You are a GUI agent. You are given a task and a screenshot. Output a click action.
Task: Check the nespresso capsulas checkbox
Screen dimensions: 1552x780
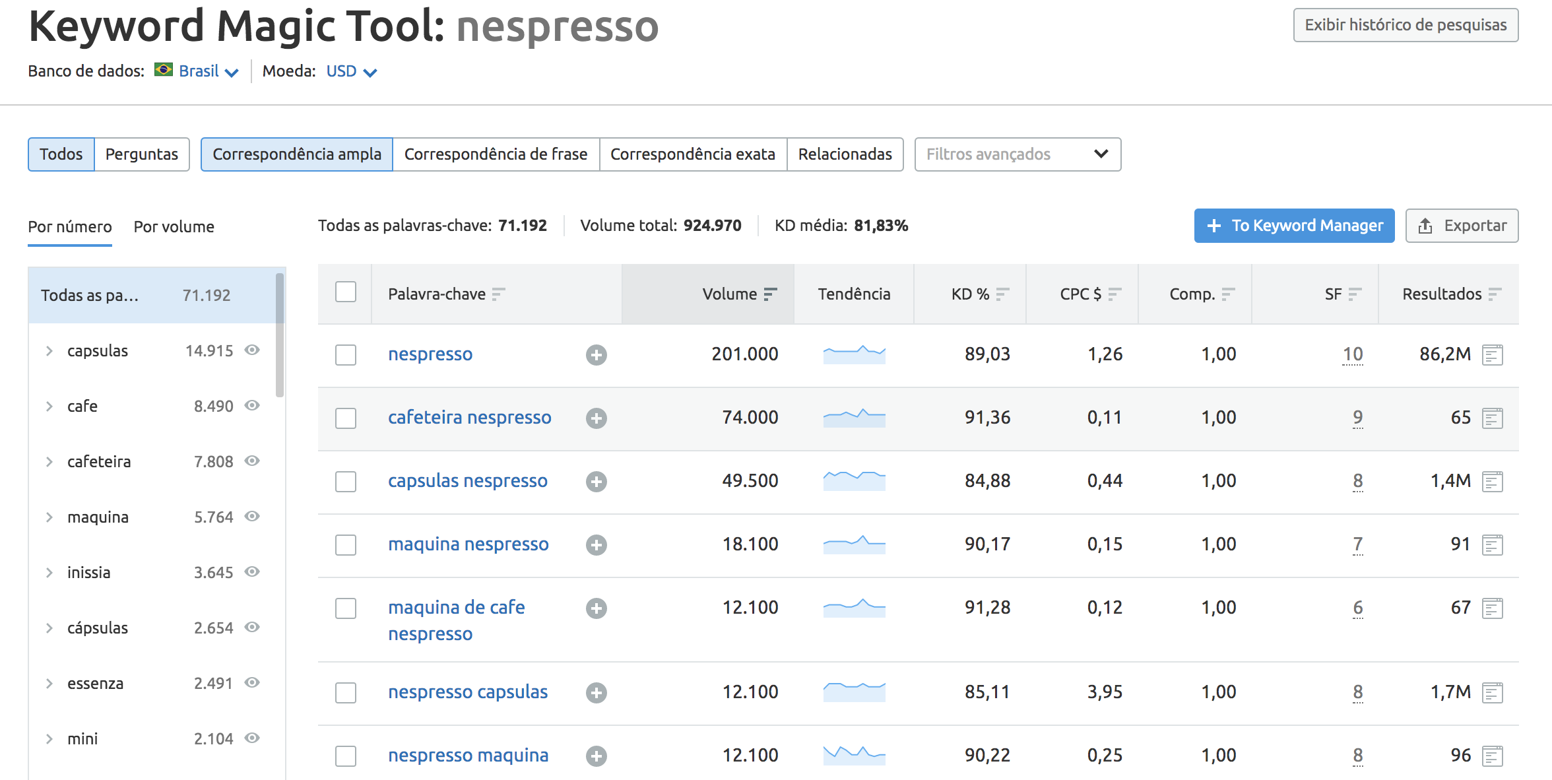pos(346,693)
